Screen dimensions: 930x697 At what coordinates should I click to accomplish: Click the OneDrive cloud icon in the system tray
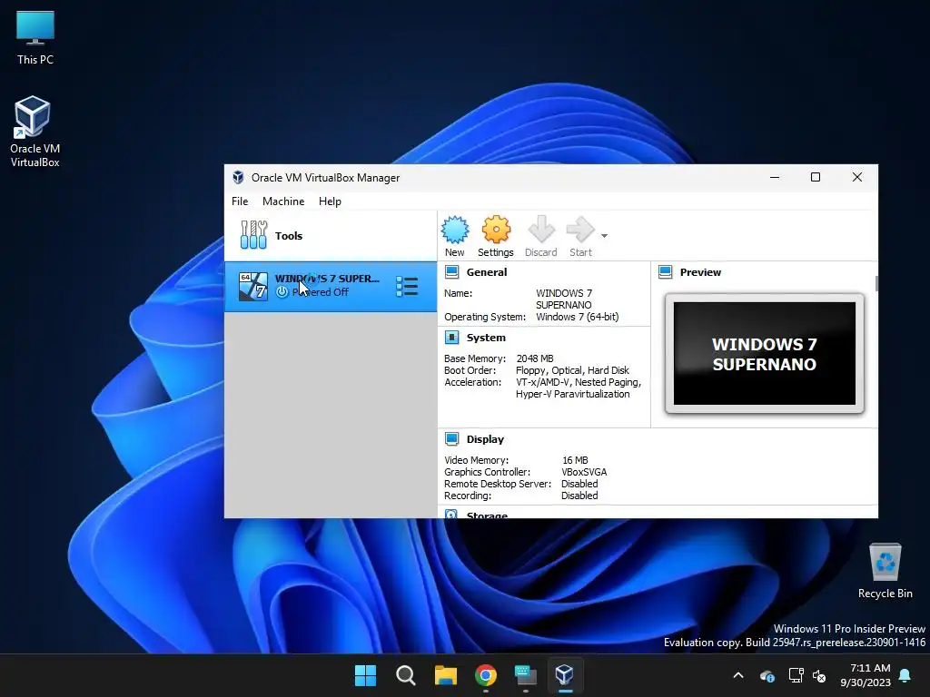pos(767,675)
